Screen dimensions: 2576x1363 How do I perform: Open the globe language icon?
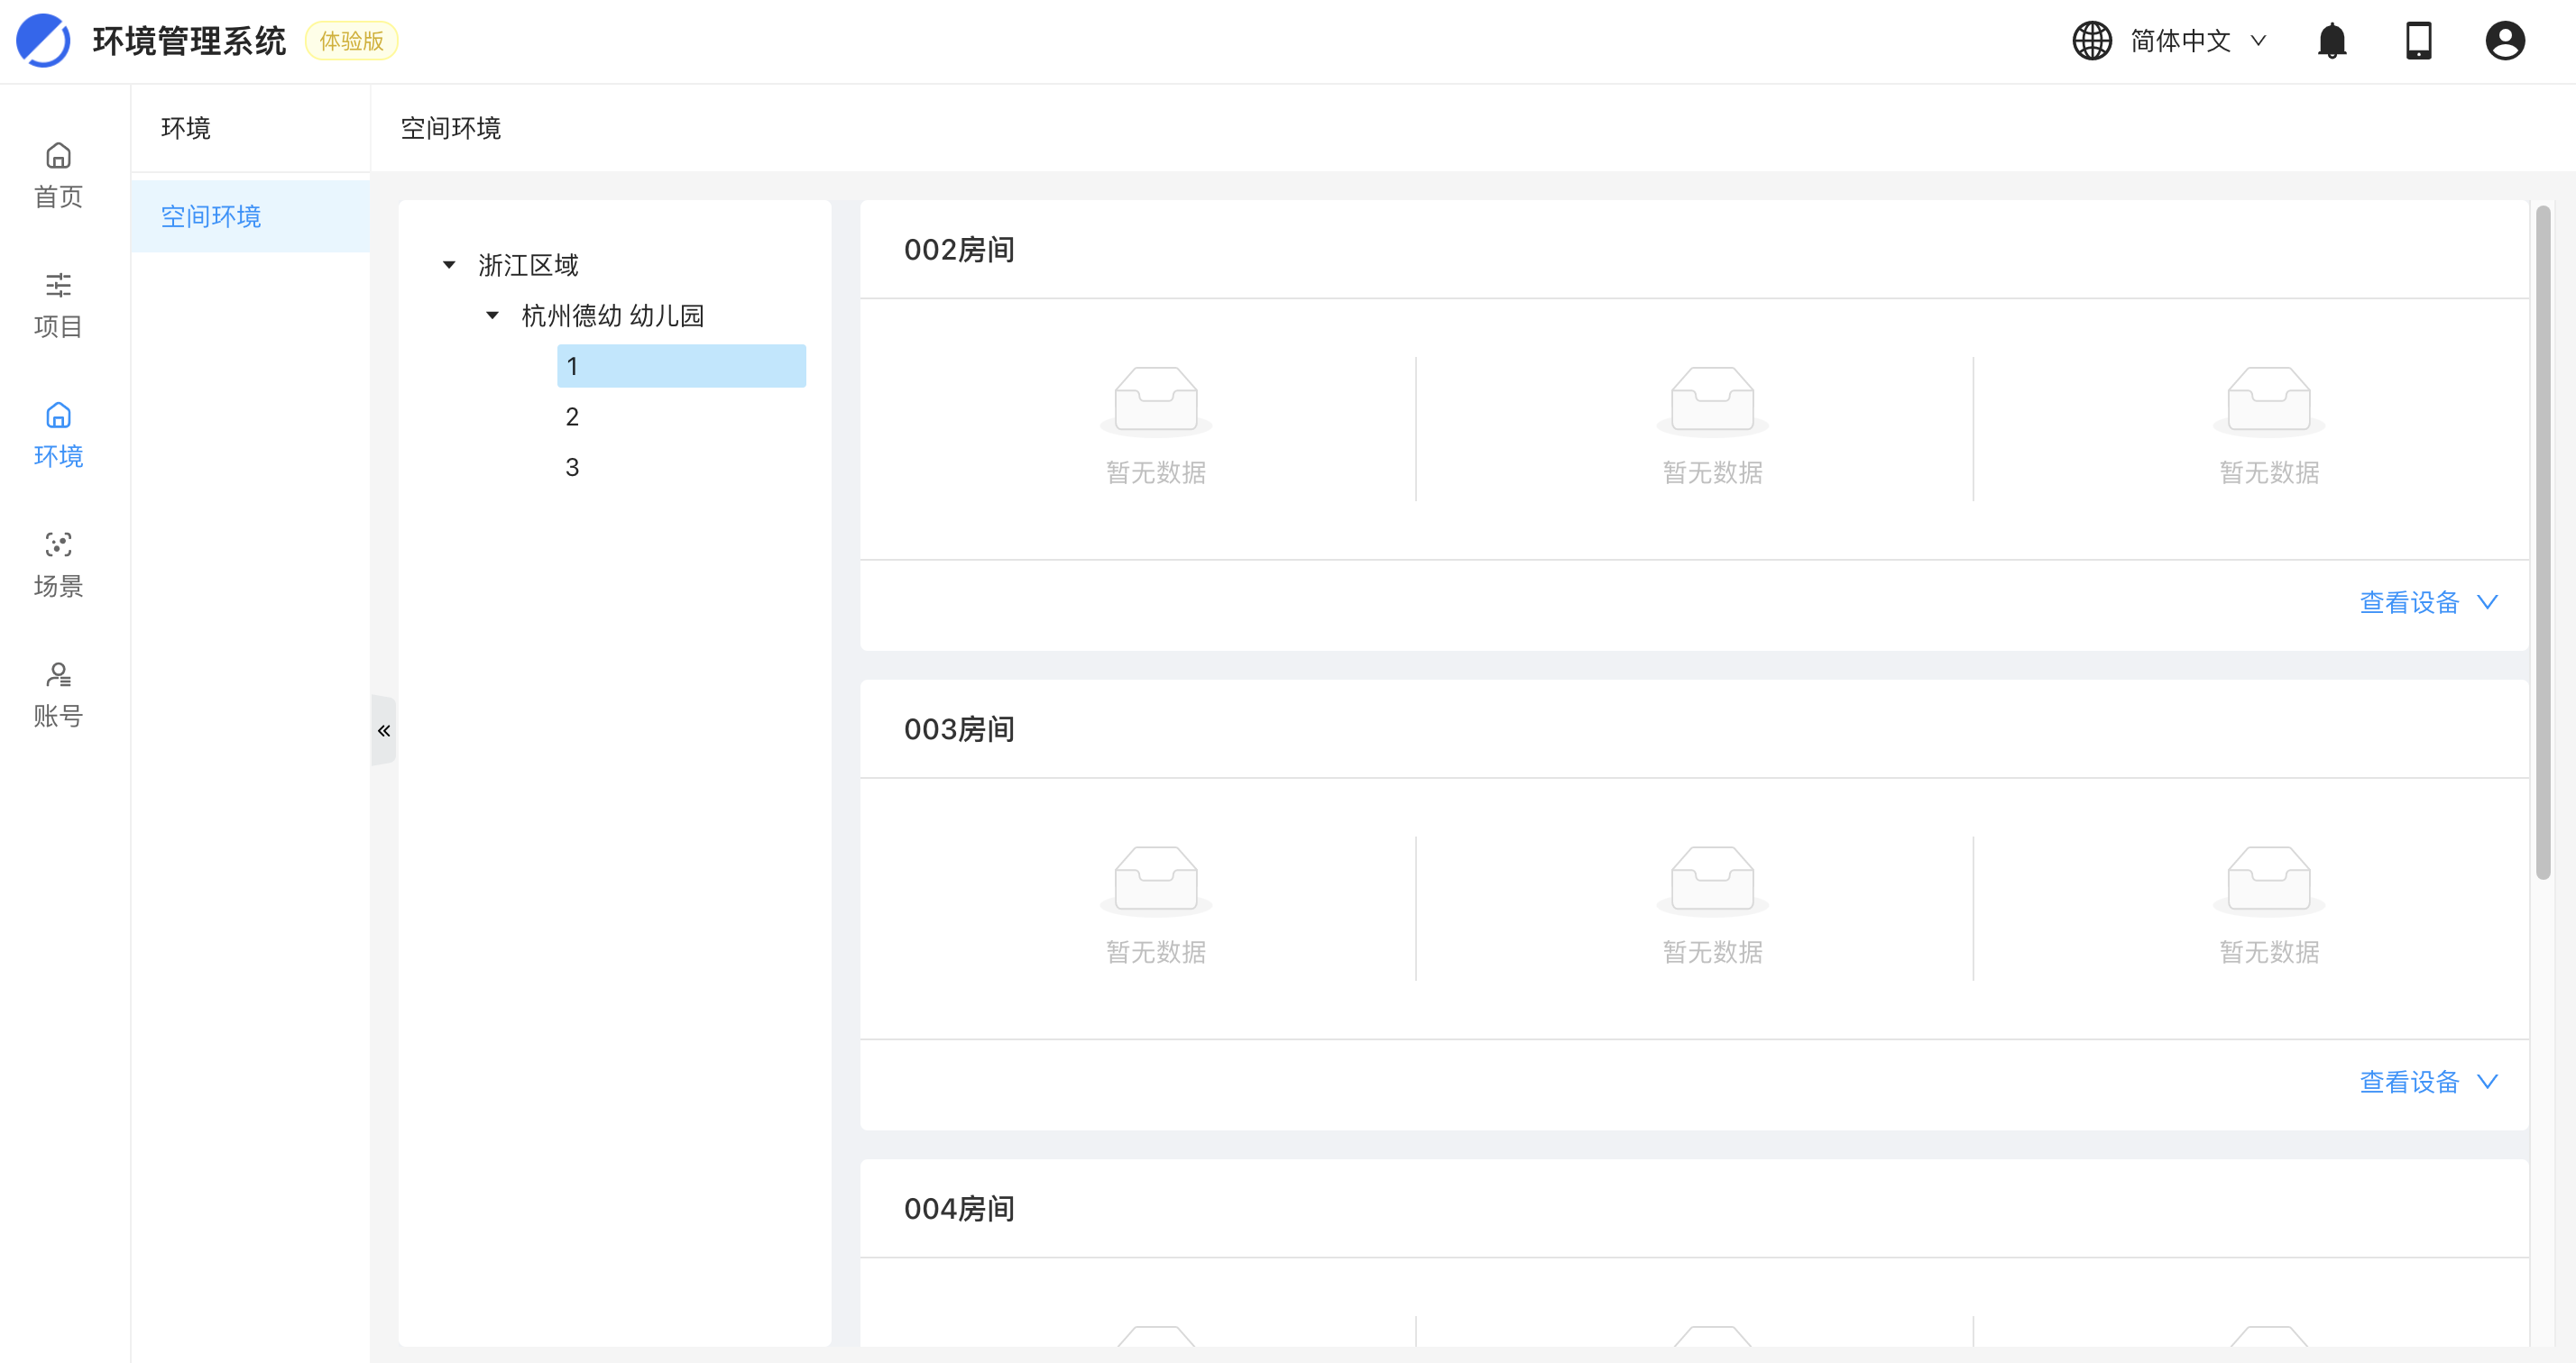[2091, 41]
